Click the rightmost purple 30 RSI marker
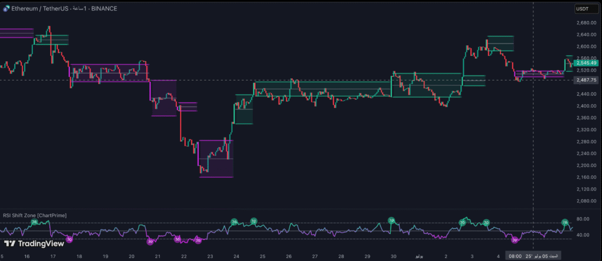The image size is (602, 261). pos(516,240)
